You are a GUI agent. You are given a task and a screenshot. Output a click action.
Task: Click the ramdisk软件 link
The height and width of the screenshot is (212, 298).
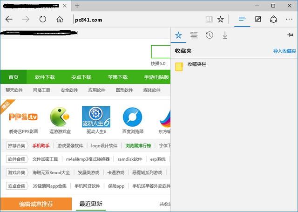(130, 159)
